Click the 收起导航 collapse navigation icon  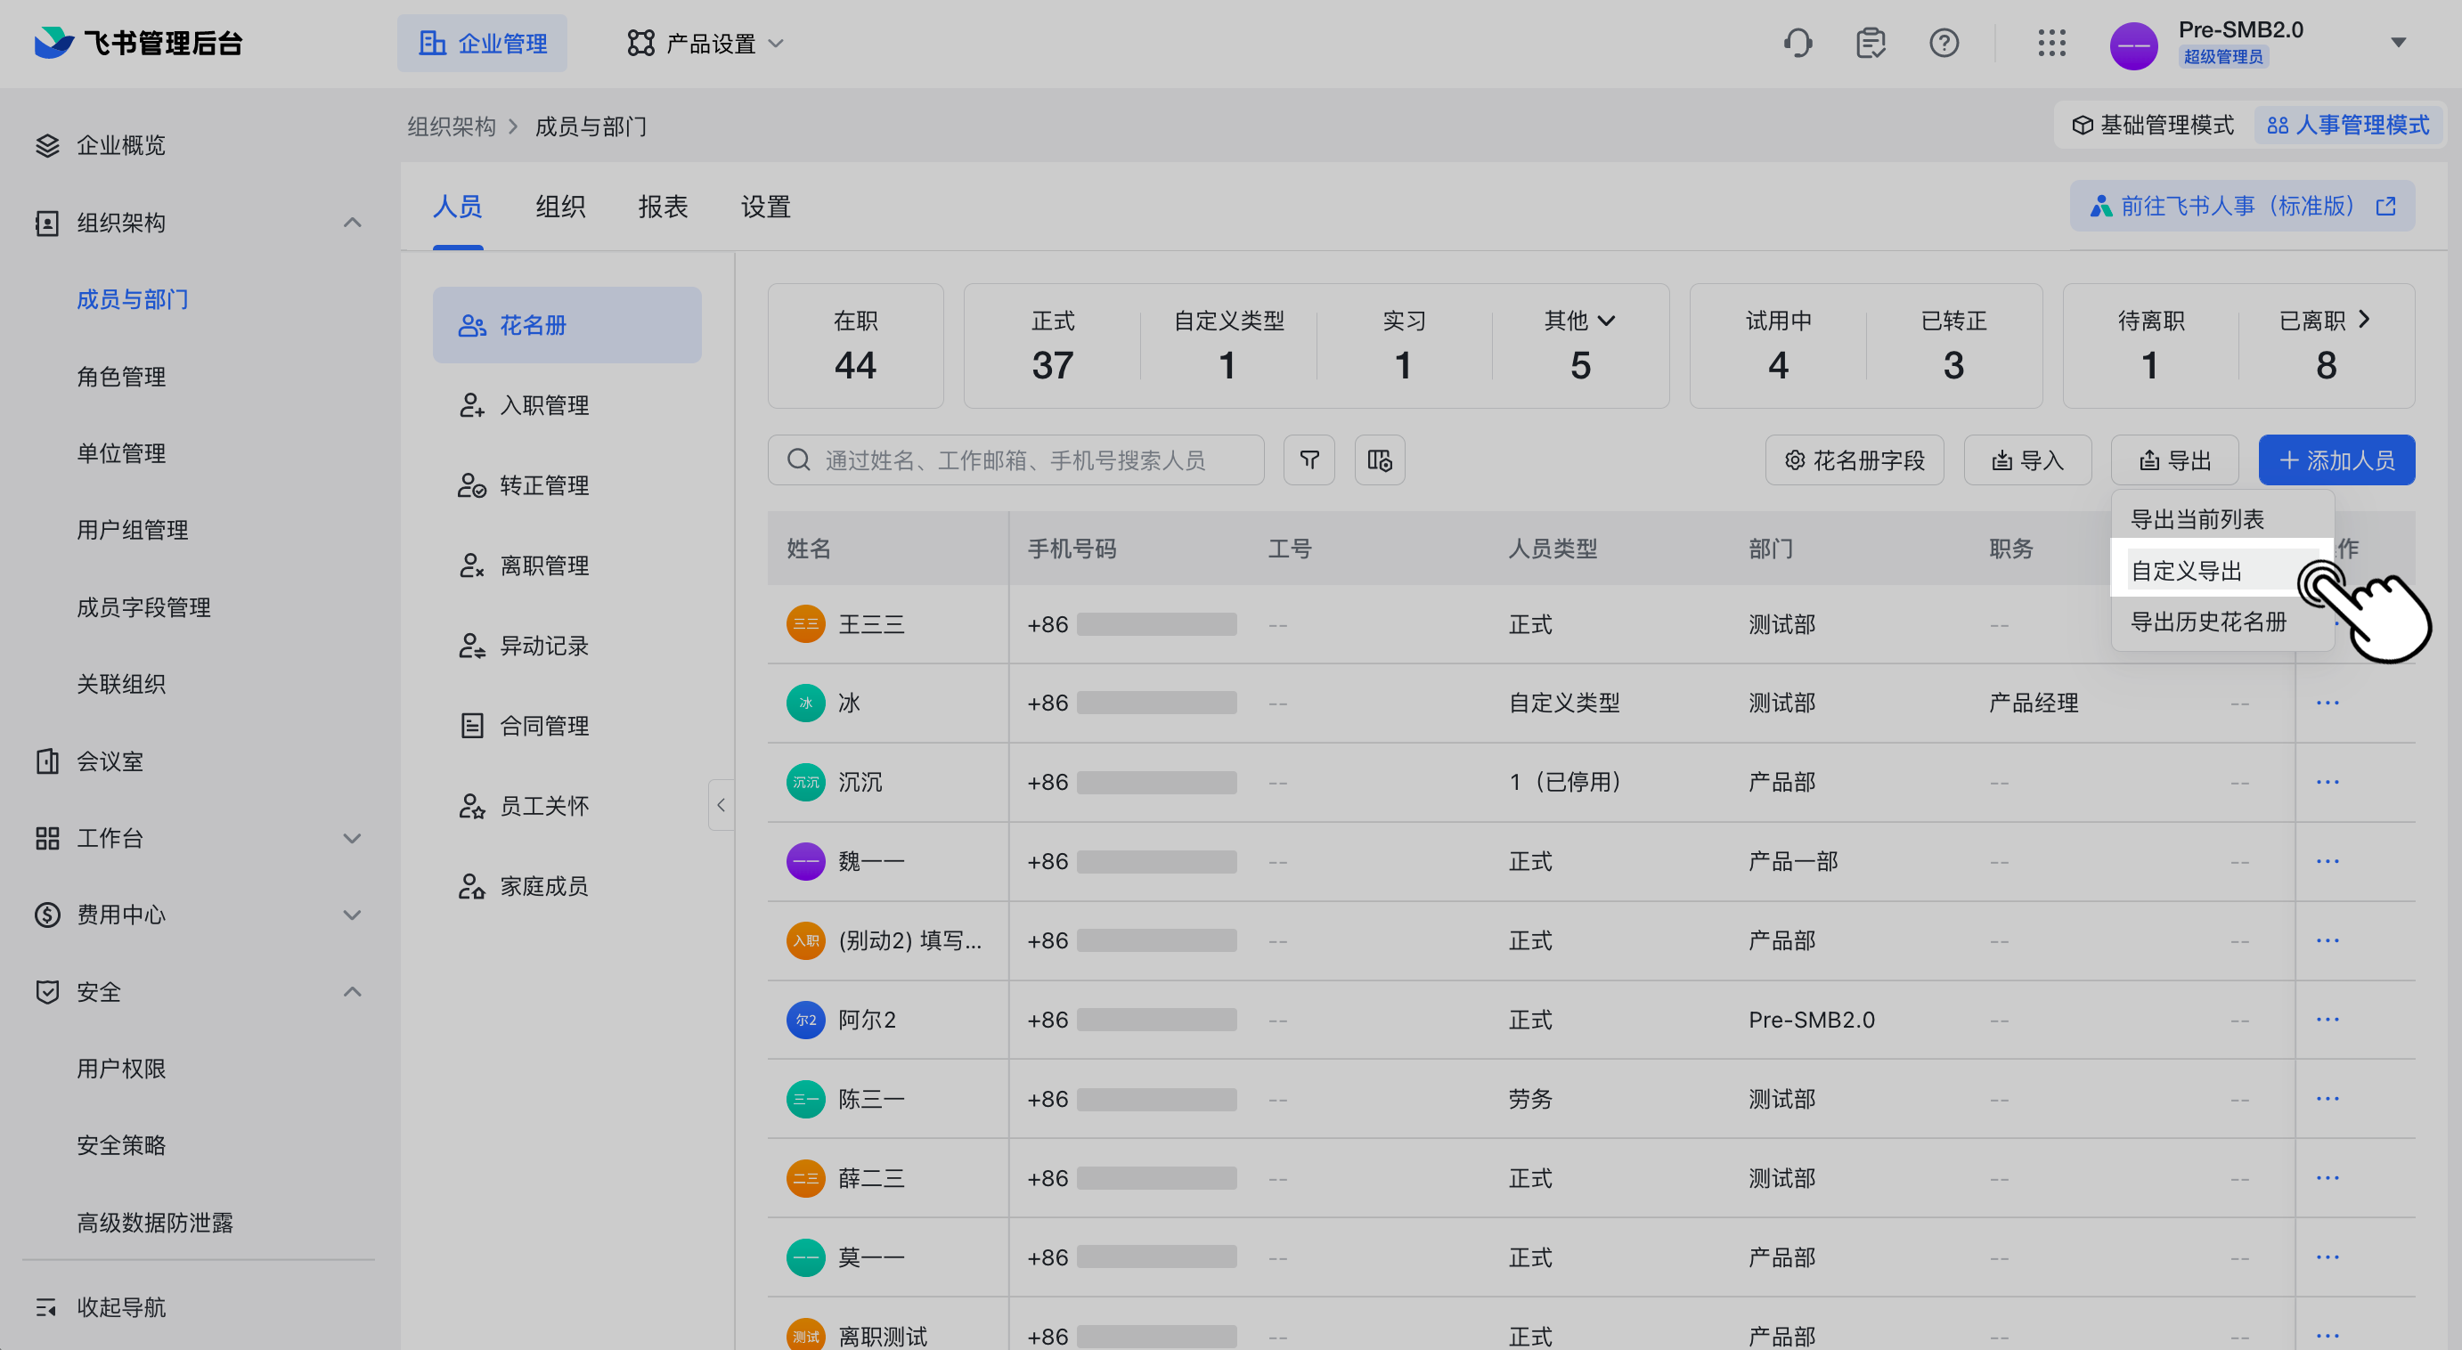46,1306
